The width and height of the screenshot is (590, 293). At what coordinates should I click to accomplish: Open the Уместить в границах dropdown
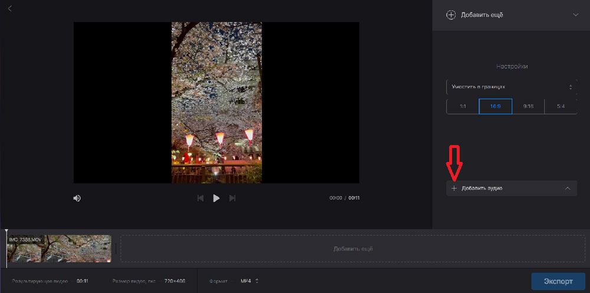click(511, 87)
